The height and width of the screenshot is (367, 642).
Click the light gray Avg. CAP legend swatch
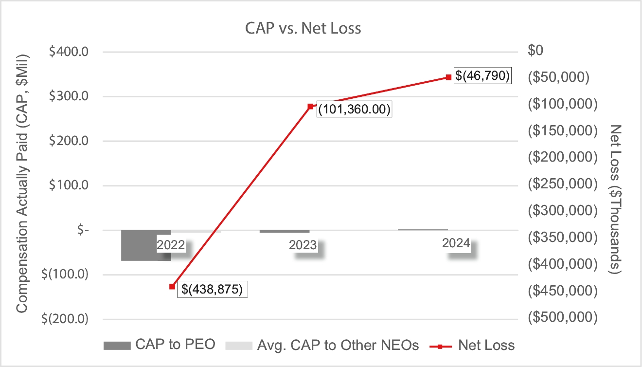239,346
